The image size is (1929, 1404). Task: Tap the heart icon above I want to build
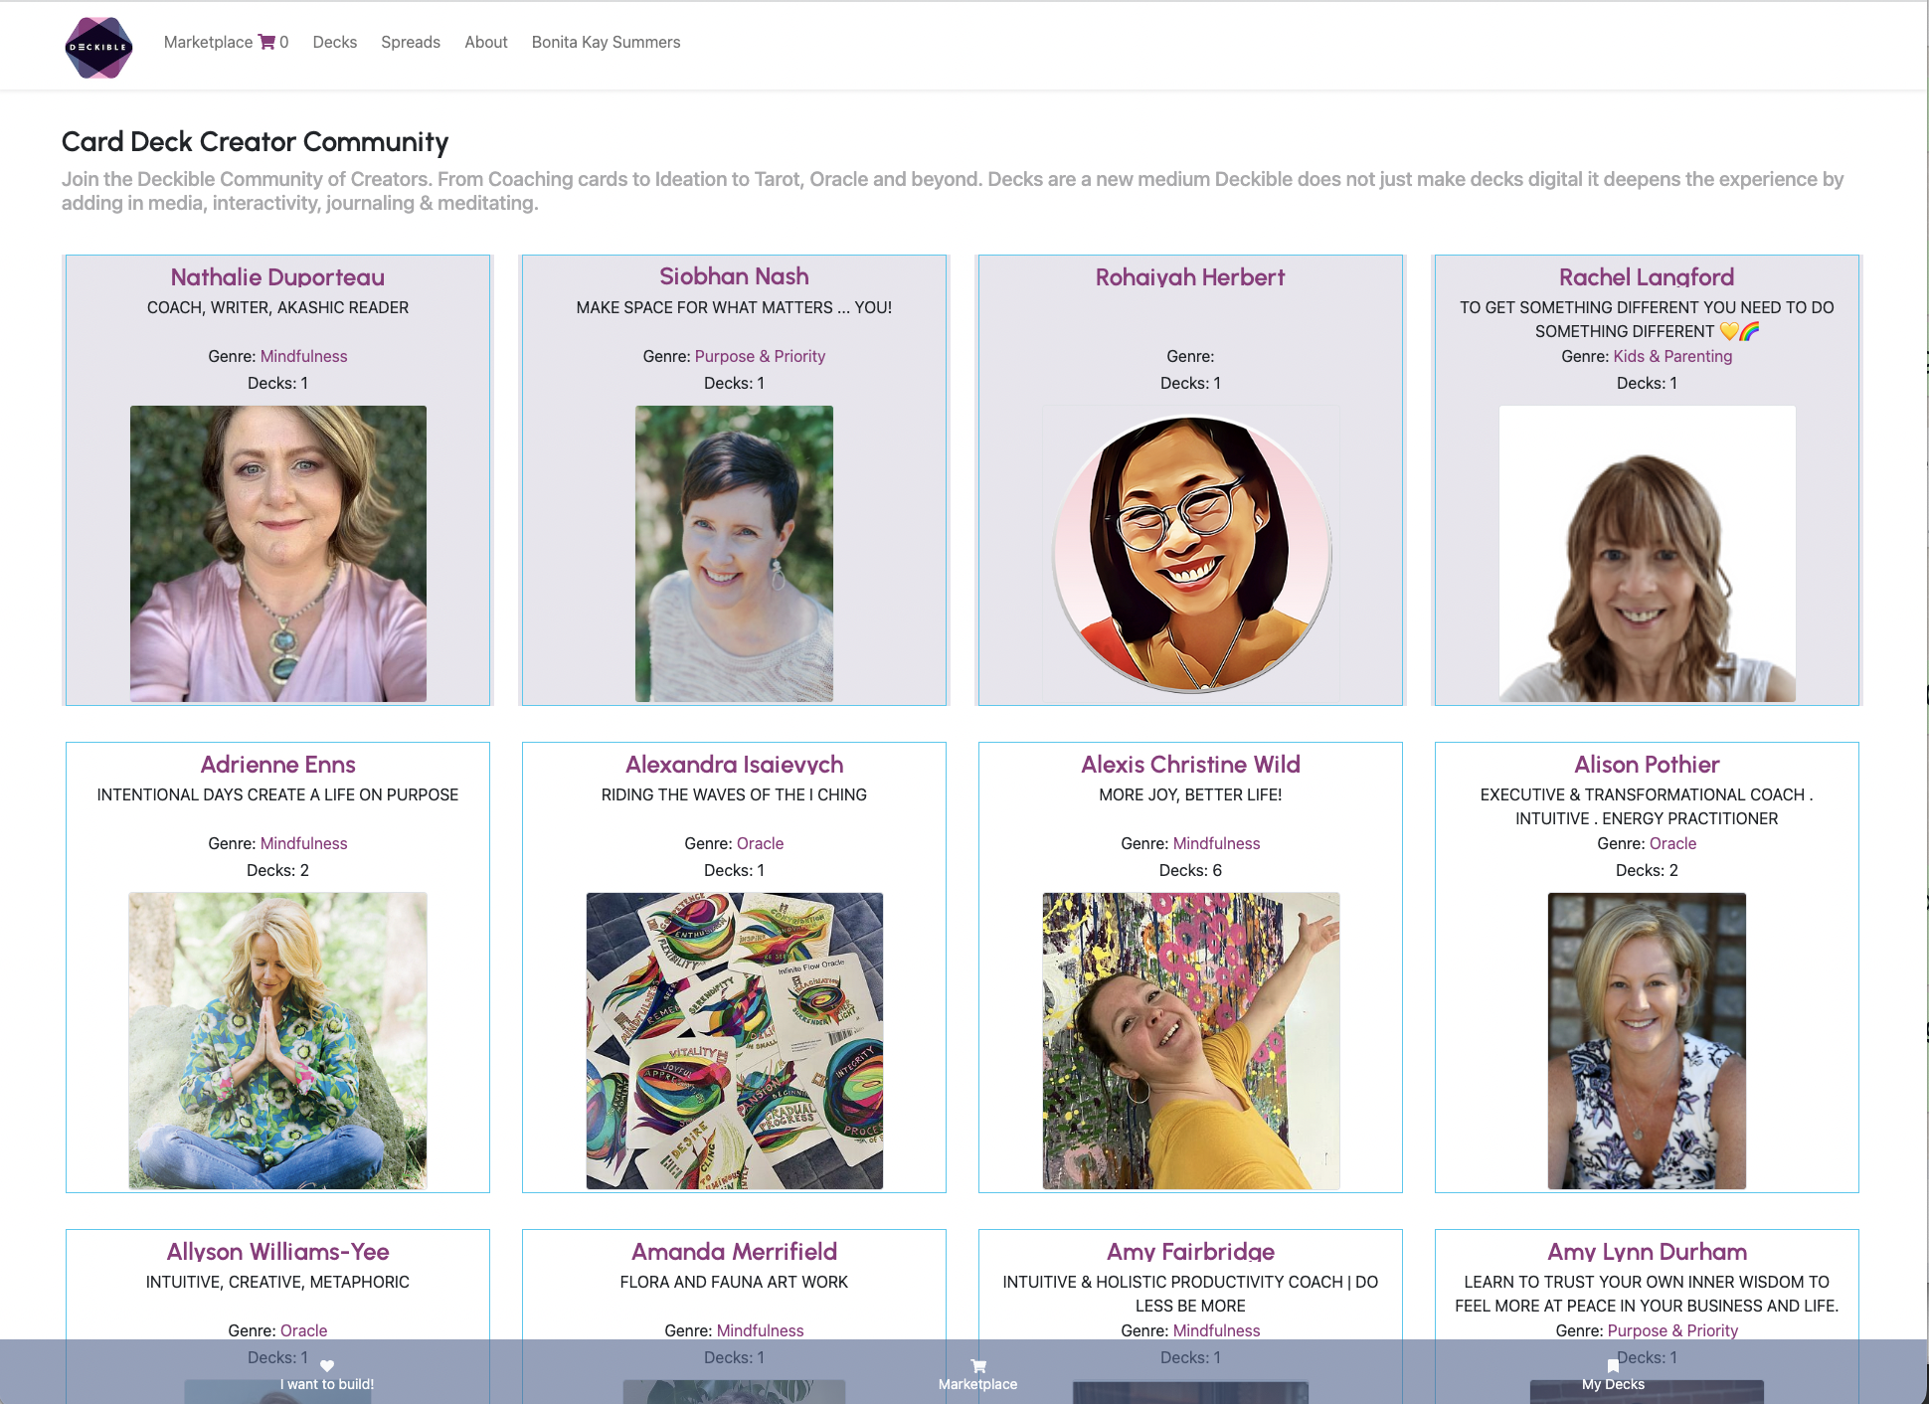(327, 1365)
